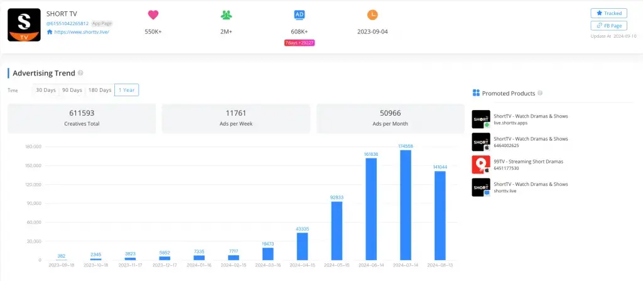Click the help icon next to Promoted Products
643x281 pixels.
point(540,93)
